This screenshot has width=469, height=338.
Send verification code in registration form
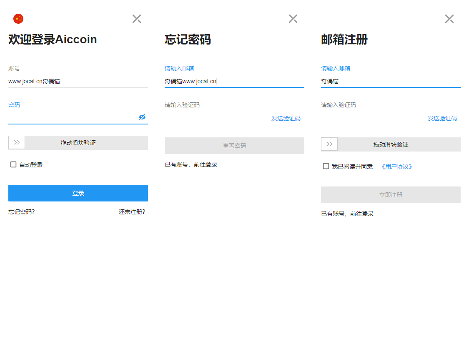point(442,118)
